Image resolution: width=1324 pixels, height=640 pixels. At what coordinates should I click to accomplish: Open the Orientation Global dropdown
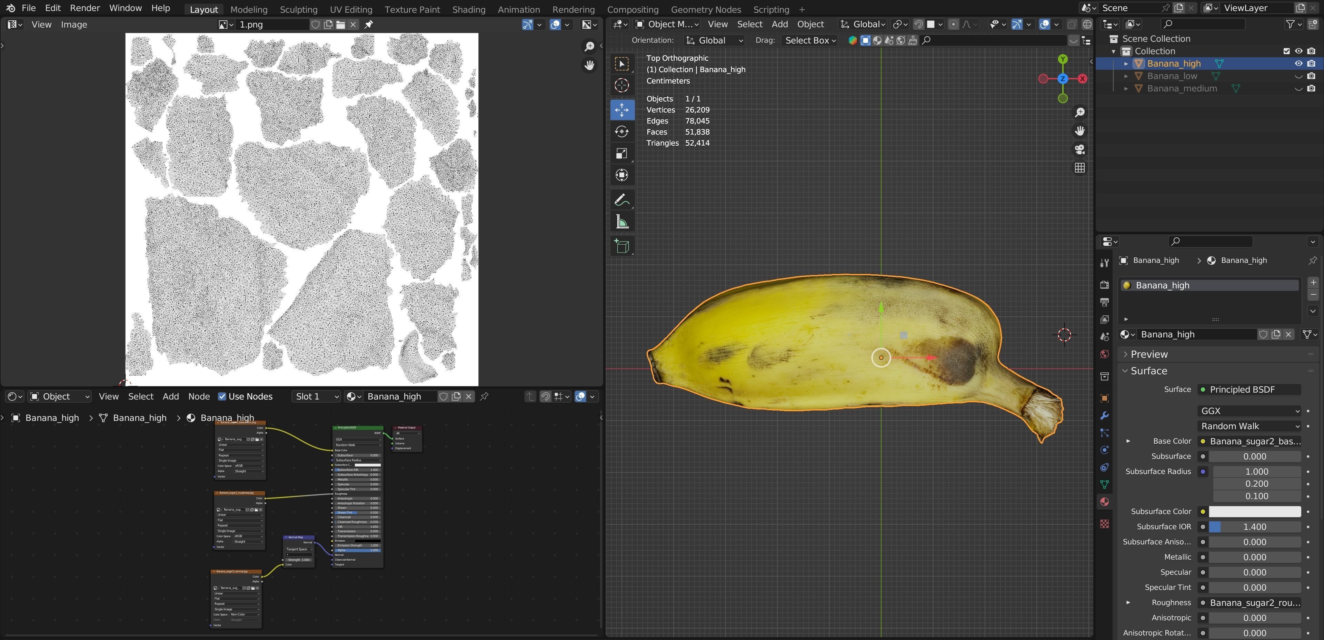(714, 40)
